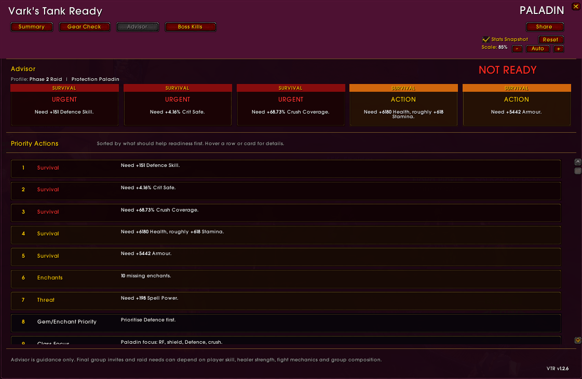This screenshot has width=582, height=379.
Task: Click the priority list scrollbar thumb
Action: [x=578, y=171]
